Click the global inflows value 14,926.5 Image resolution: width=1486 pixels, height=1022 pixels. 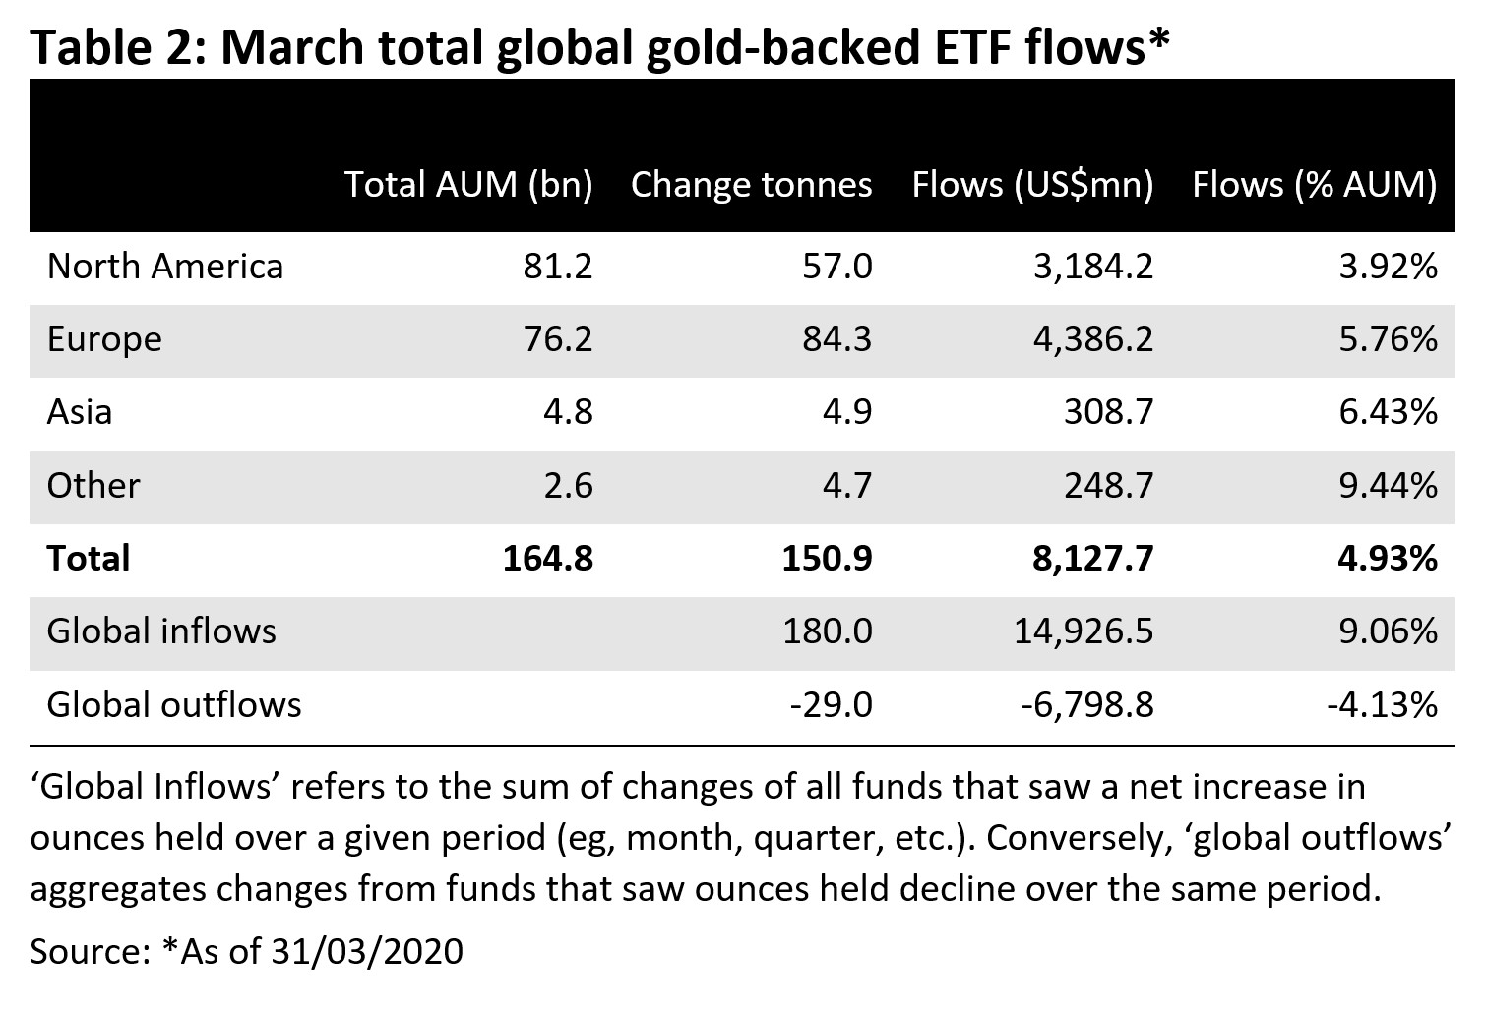tap(1084, 631)
